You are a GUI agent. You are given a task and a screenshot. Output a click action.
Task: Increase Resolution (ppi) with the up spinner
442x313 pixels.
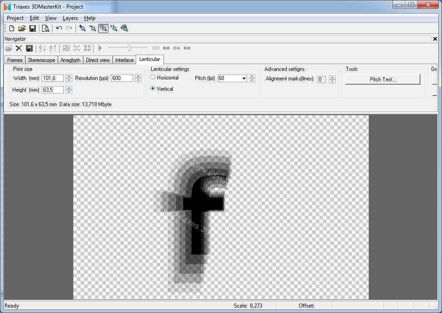pos(138,76)
